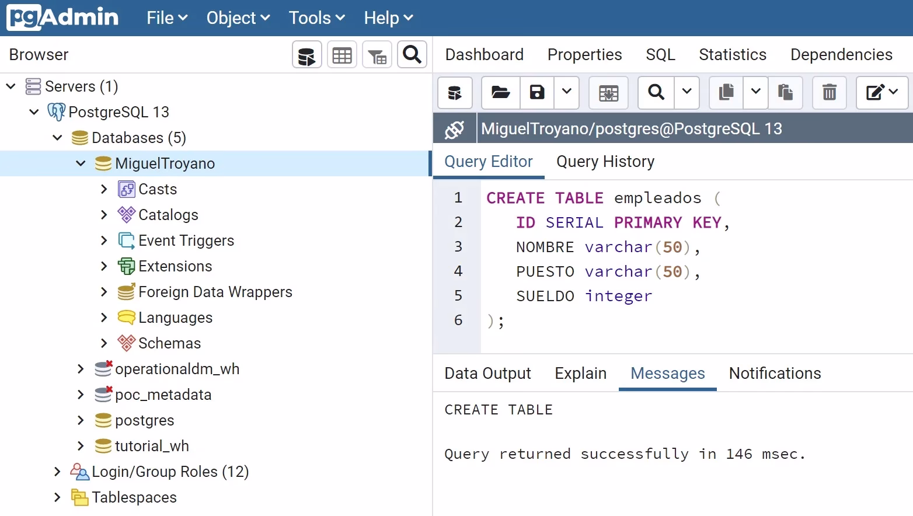Viewport: 913px width, 516px height.
Task: Click the Catalogs icon in tree
Action: click(x=127, y=215)
